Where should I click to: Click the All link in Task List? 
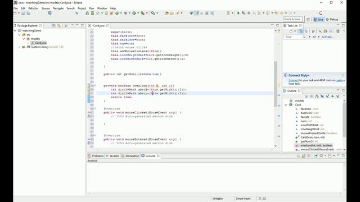[x=314, y=37]
